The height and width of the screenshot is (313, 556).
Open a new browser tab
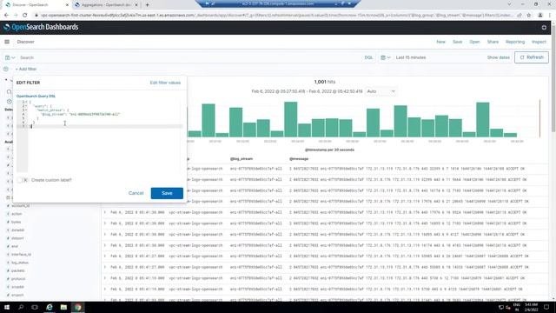(x=147, y=5)
